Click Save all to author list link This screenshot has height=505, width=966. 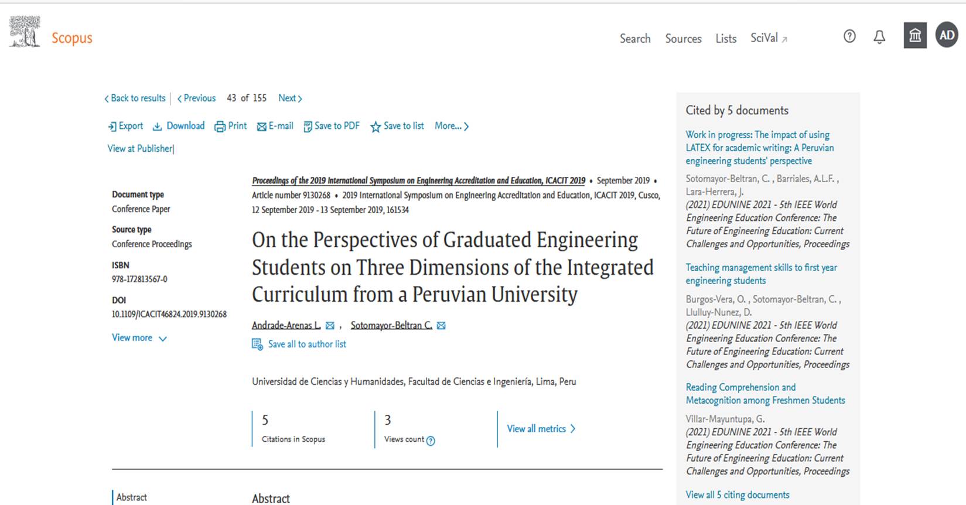tap(307, 344)
